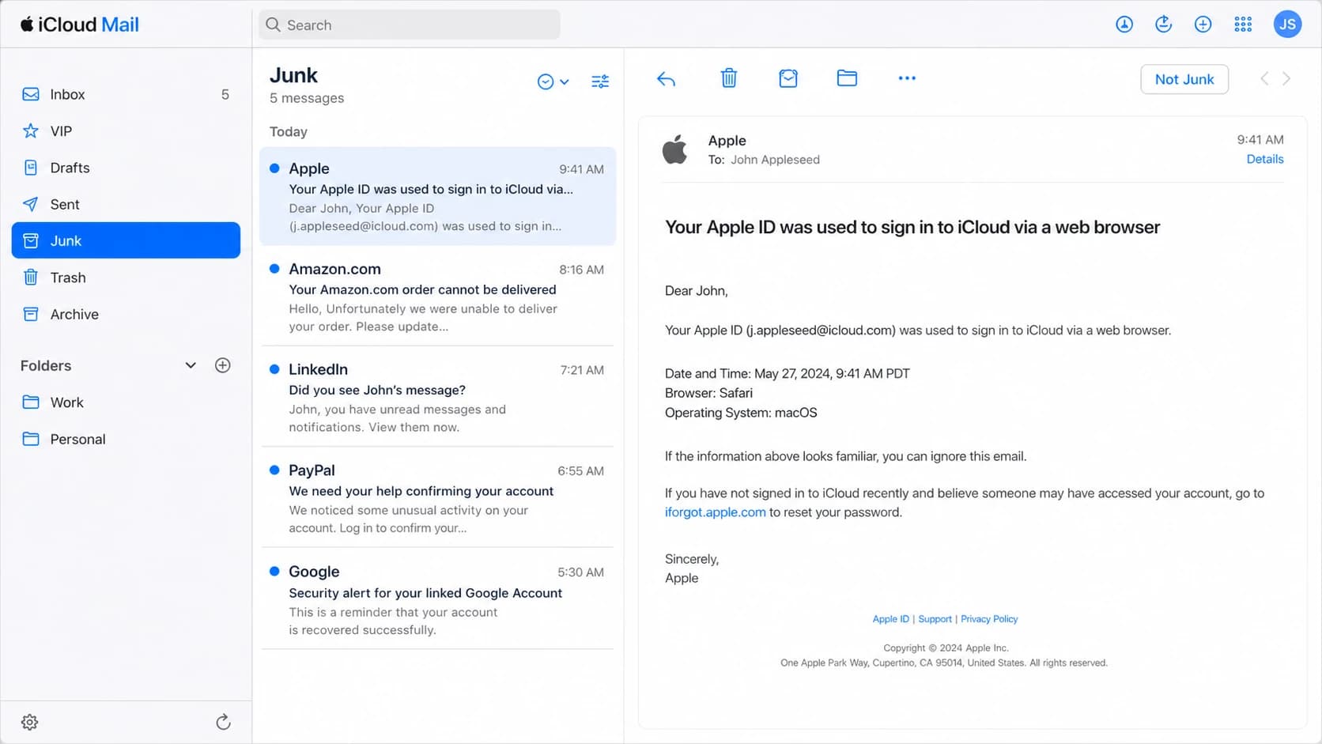Click the unread dot on LinkedIn message
Viewport: 1322px width, 744px height.
[x=274, y=369]
